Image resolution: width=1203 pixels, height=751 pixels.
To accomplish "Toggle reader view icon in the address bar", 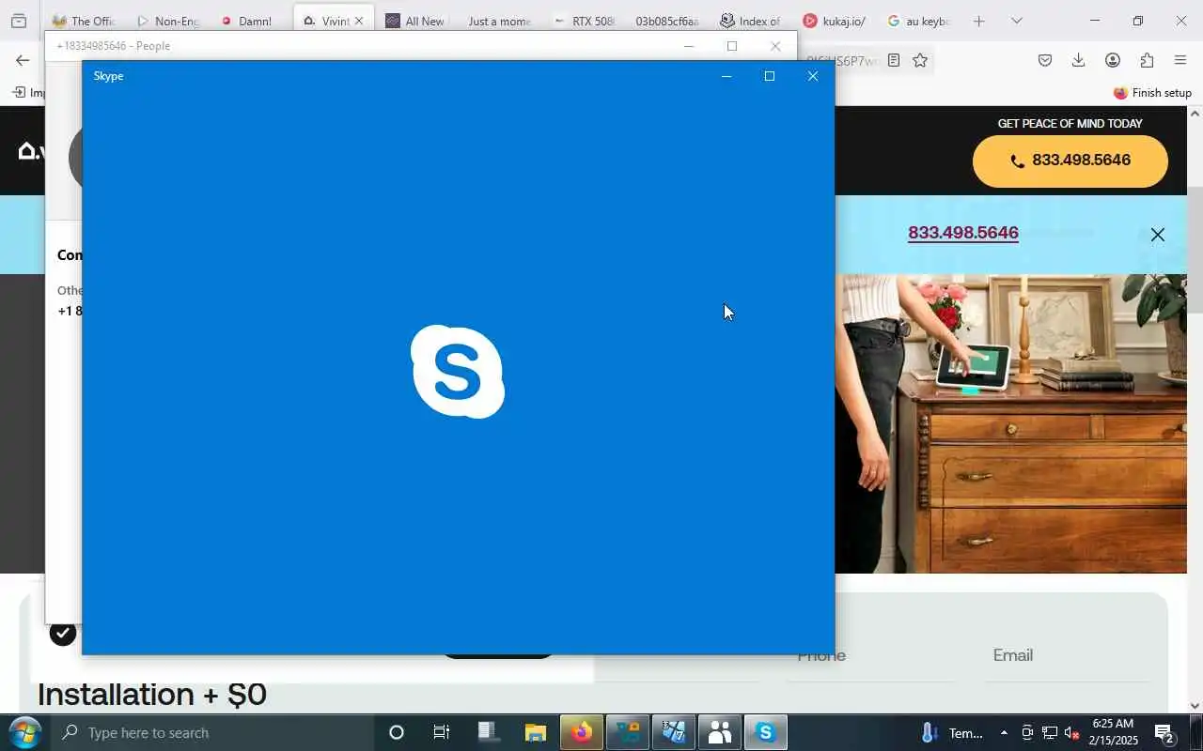I will 894,60.
